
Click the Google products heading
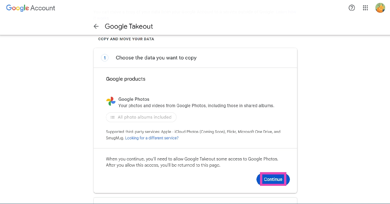pos(126,79)
